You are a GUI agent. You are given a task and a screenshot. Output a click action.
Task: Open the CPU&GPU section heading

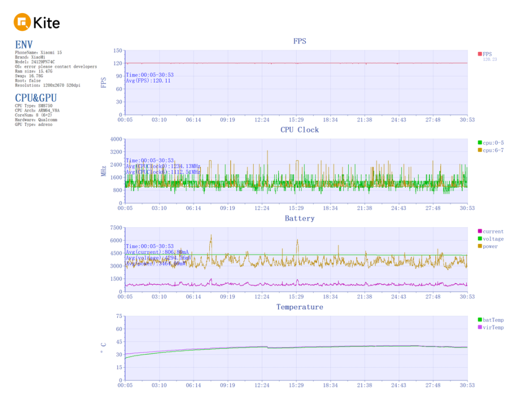point(36,98)
